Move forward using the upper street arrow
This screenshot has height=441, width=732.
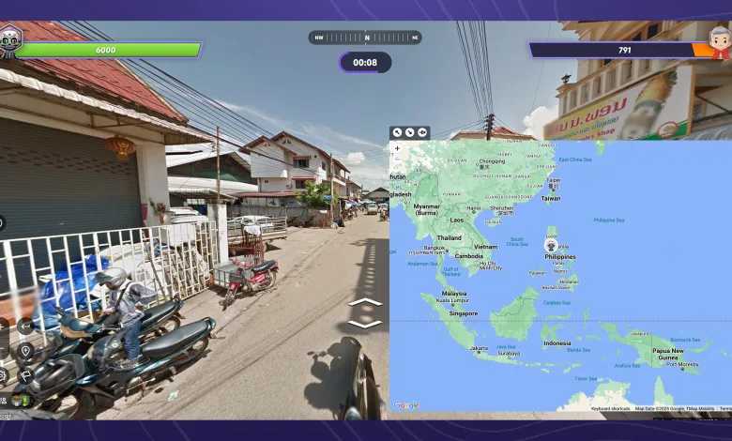pyautogui.click(x=365, y=303)
